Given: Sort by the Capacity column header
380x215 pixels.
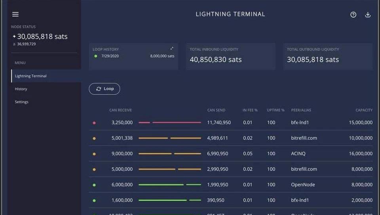Looking at the screenshot, I should point(364,110).
